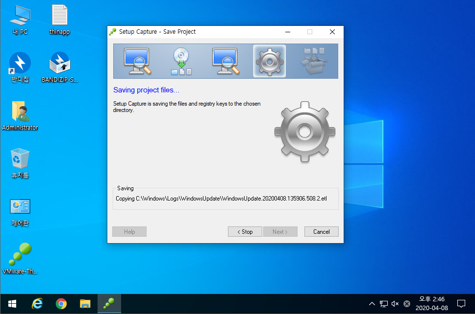Screen dimensions: 475x314
Task: Open File Explorer from taskbar
Action: click(x=85, y=304)
